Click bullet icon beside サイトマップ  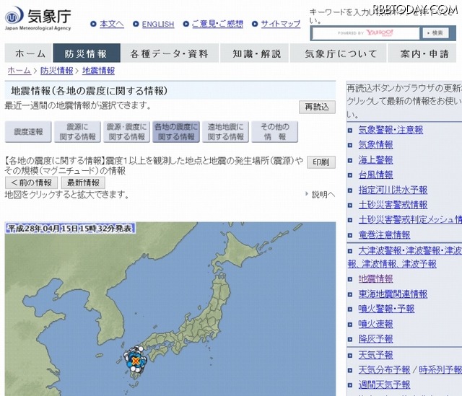point(255,24)
